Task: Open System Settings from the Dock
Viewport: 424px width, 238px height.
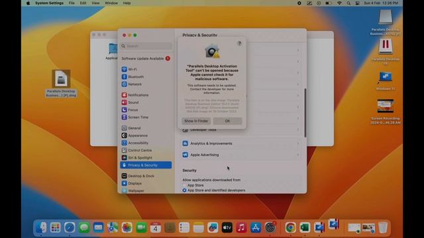Action: point(270,227)
